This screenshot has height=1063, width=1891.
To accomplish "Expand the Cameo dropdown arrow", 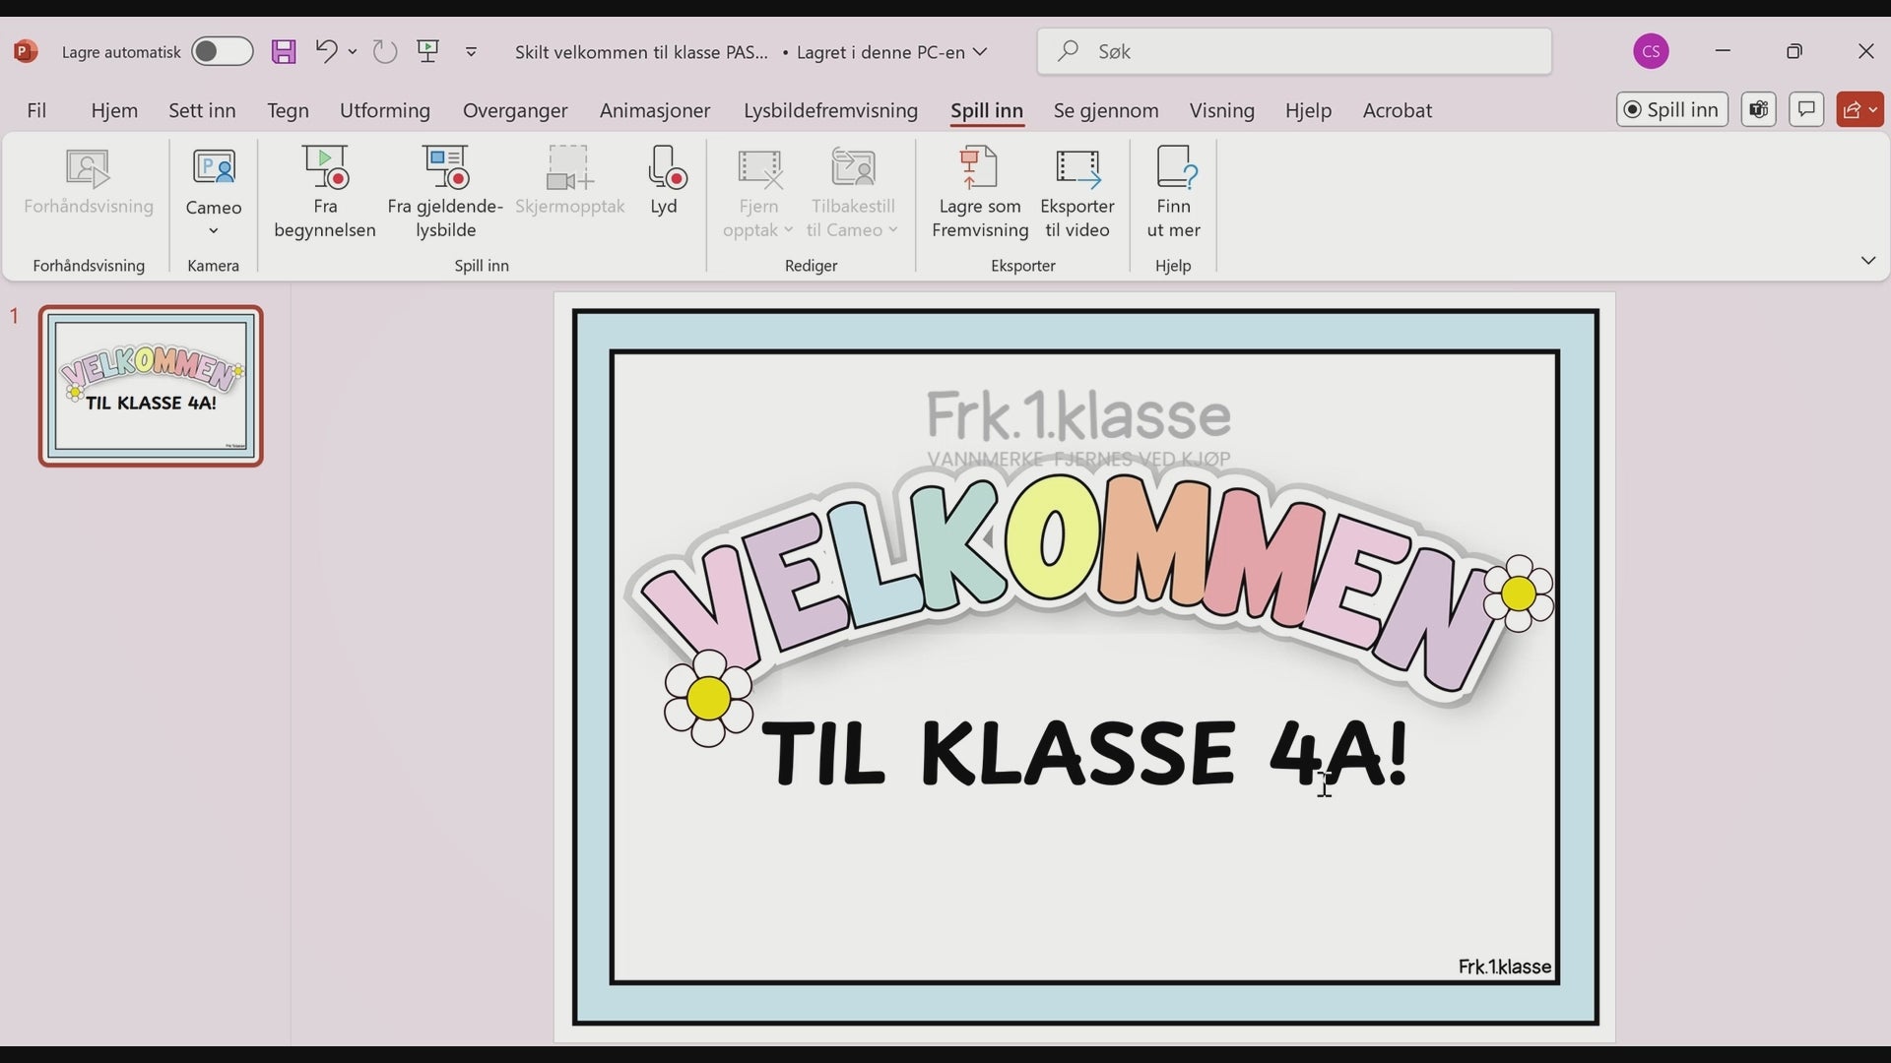I will (x=213, y=230).
